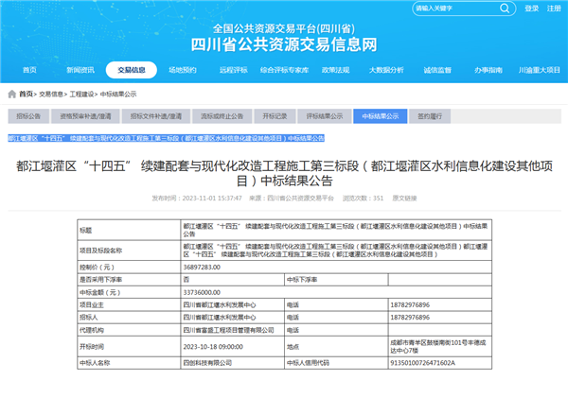This screenshot has width=568, height=398.
Task: Click 首页 breadcrumb link
Action: 26,95
